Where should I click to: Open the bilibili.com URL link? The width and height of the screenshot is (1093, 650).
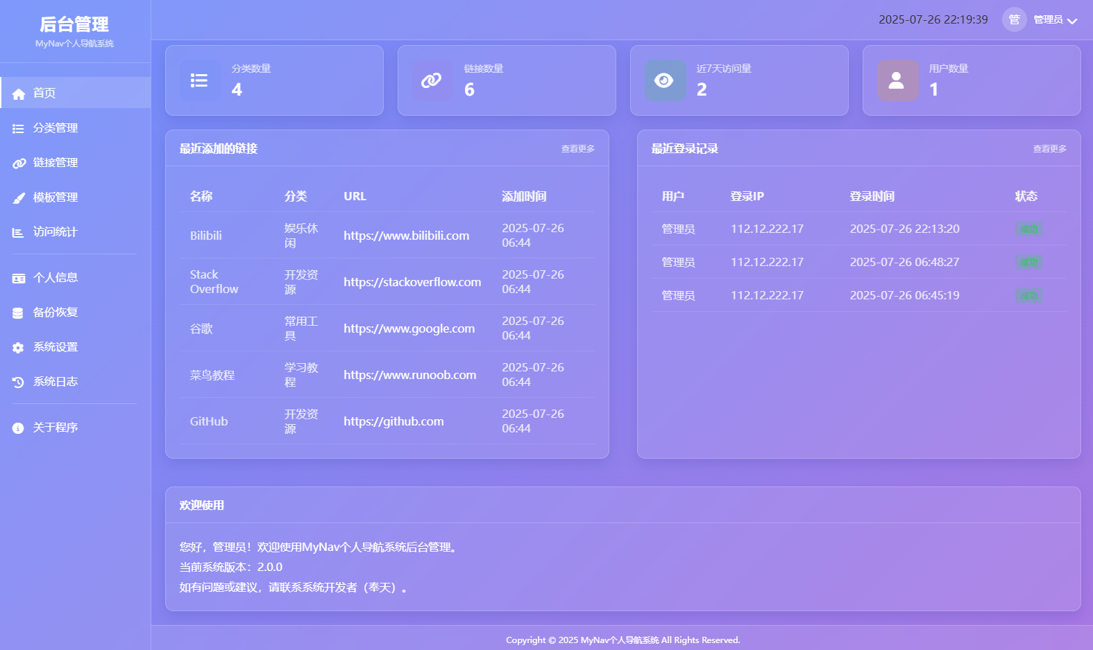tap(406, 236)
